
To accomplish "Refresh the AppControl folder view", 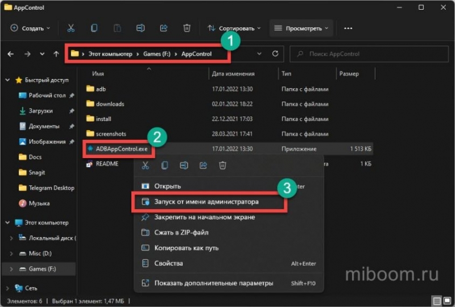I will pyautogui.click(x=275, y=53).
